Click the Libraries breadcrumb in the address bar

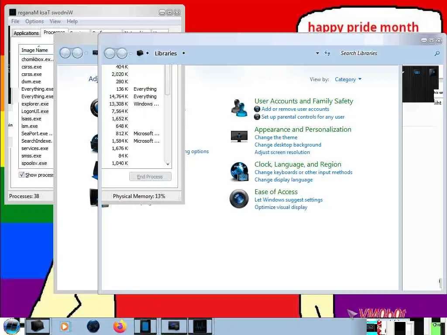click(x=165, y=53)
